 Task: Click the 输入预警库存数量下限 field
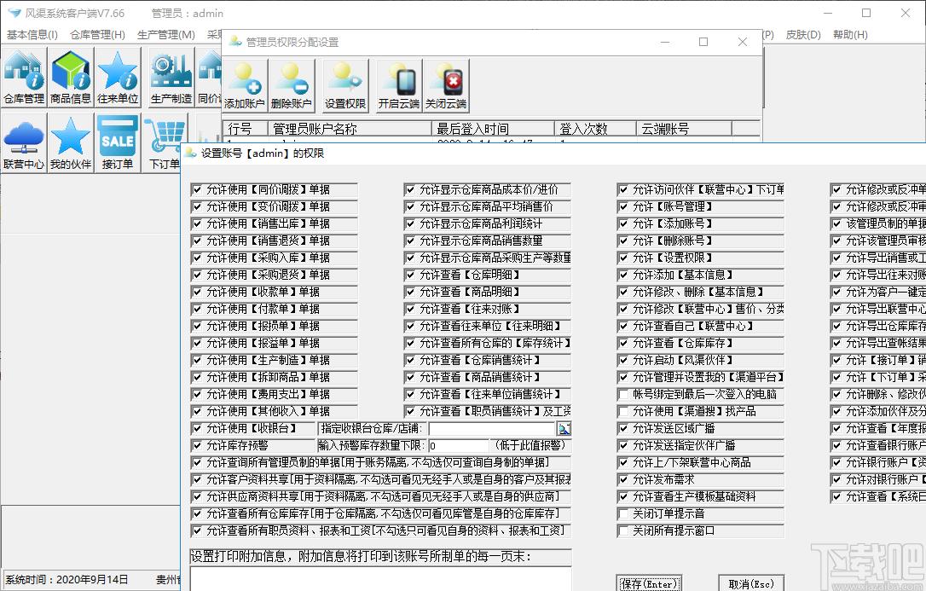(x=459, y=446)
